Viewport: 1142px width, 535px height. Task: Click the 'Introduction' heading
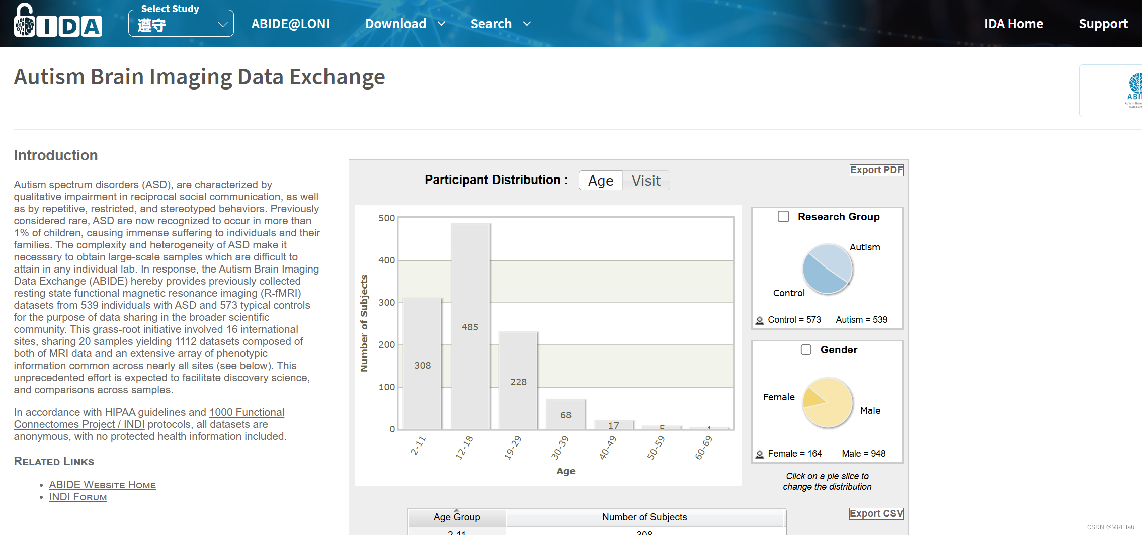click(x=56, y=155)
